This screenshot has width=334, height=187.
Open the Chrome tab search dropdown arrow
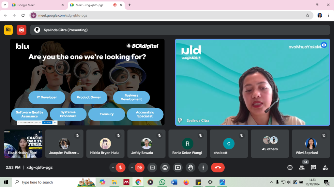[x=5, y=5]
